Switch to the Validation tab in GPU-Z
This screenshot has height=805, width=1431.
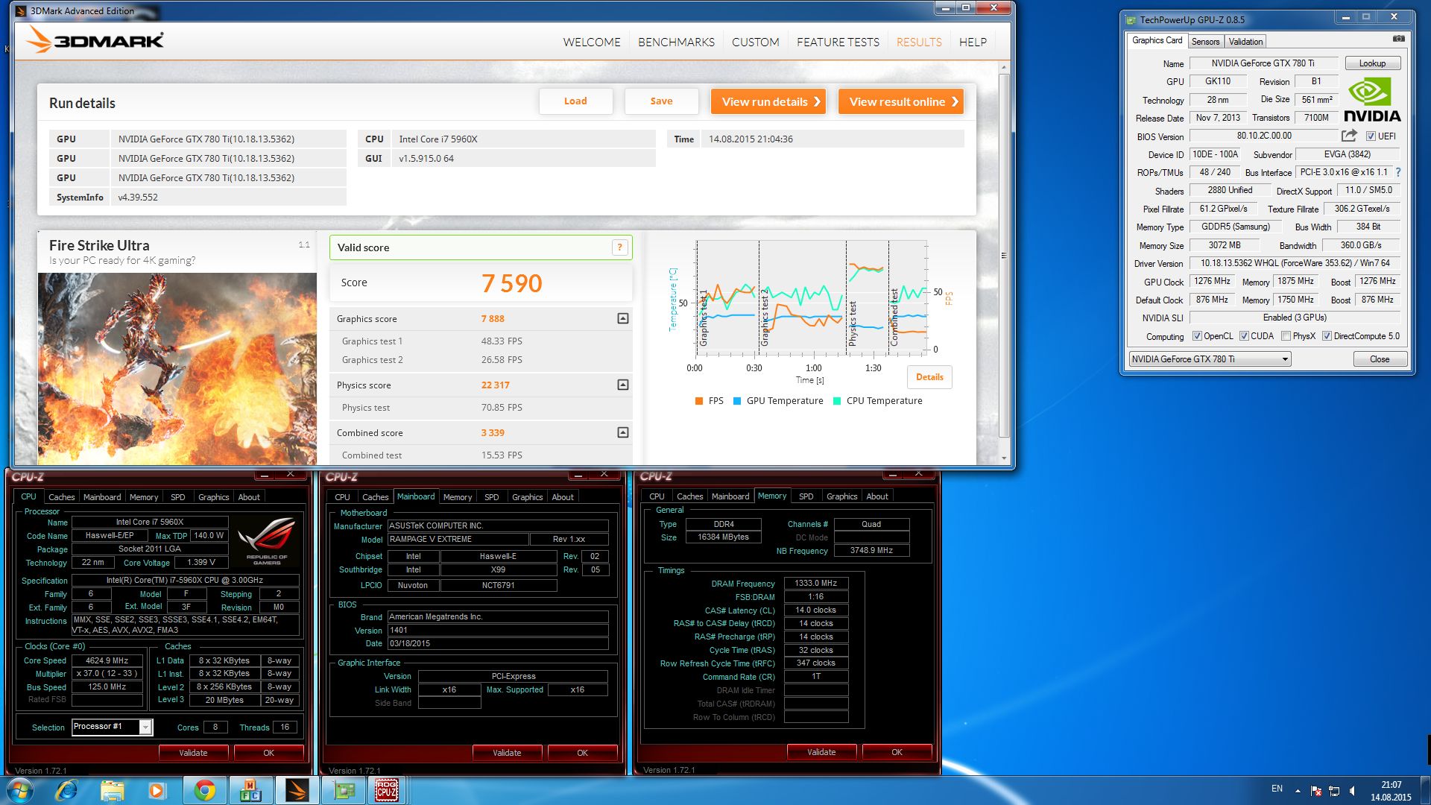tap(1245, 42)
